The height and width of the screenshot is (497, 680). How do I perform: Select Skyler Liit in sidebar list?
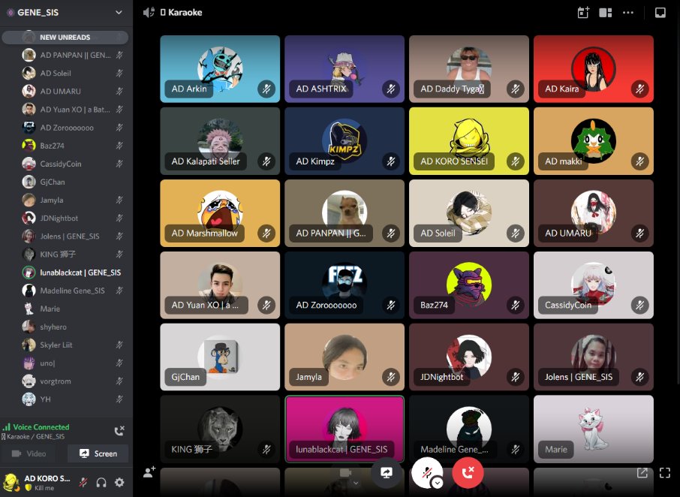coord(73,345)
